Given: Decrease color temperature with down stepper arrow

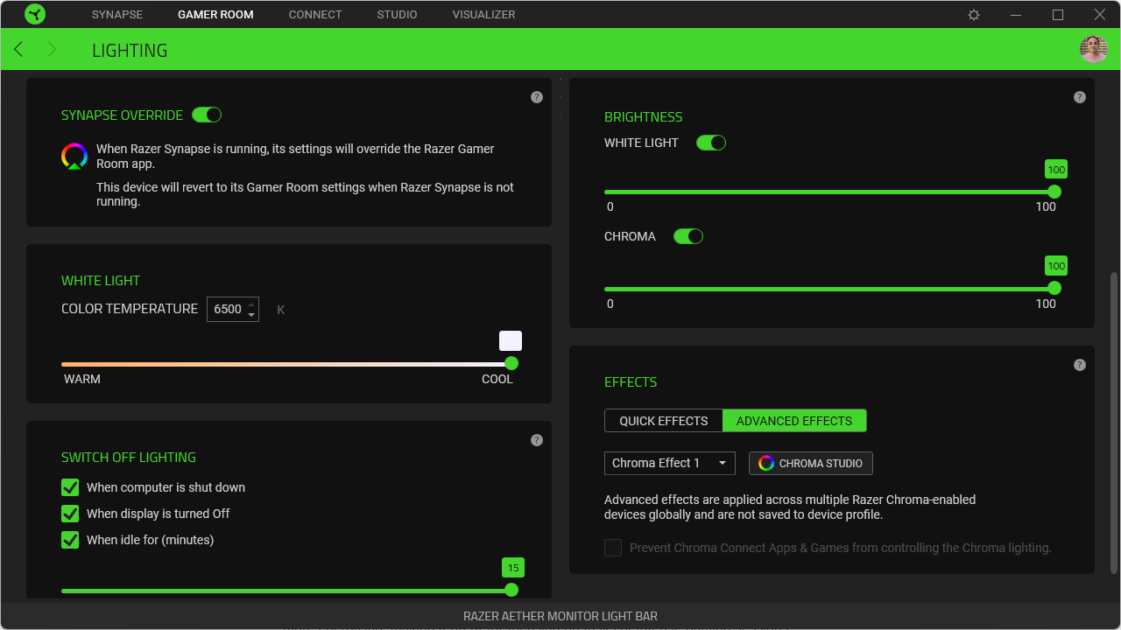Looking at the screenshot, I should point(251,315).
